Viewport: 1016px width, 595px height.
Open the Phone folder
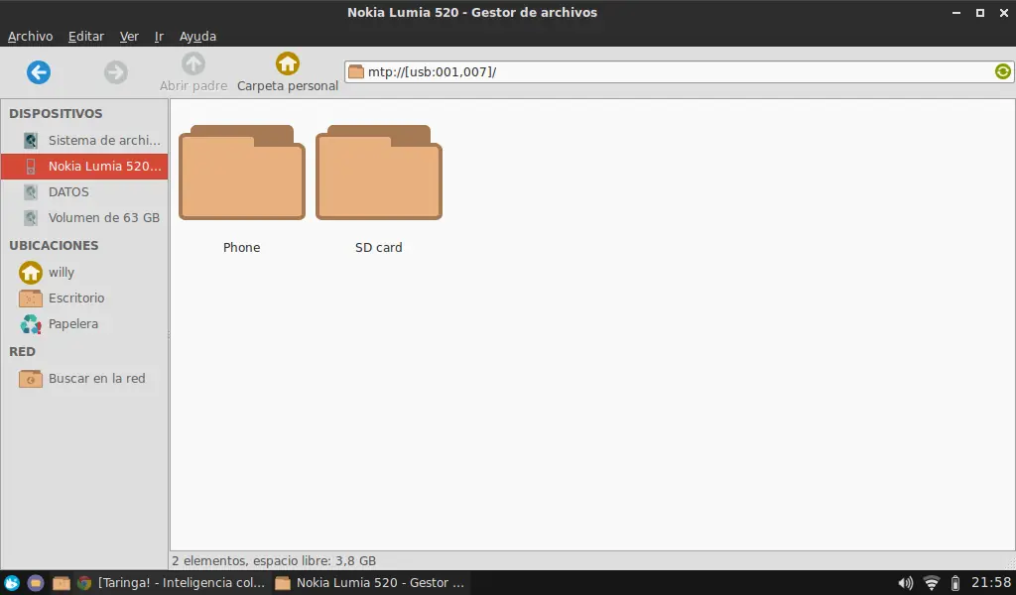click(241, 172)
